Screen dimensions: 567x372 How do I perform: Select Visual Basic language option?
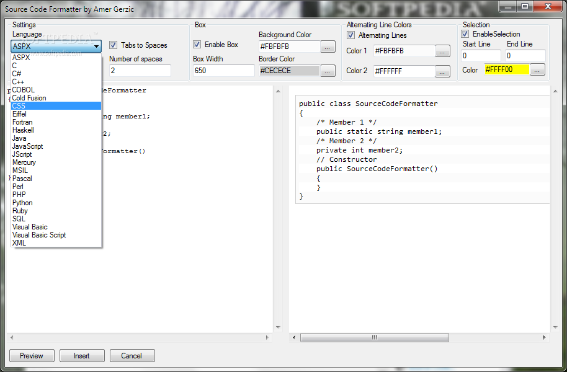coord(56,227)
